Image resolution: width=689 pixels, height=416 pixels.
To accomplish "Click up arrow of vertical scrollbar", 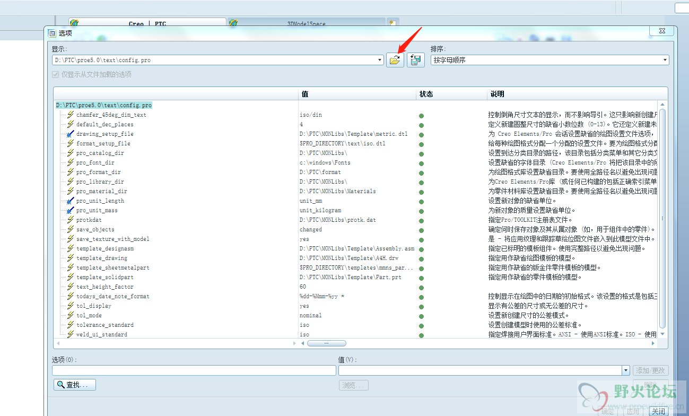I will pos(662,105).
